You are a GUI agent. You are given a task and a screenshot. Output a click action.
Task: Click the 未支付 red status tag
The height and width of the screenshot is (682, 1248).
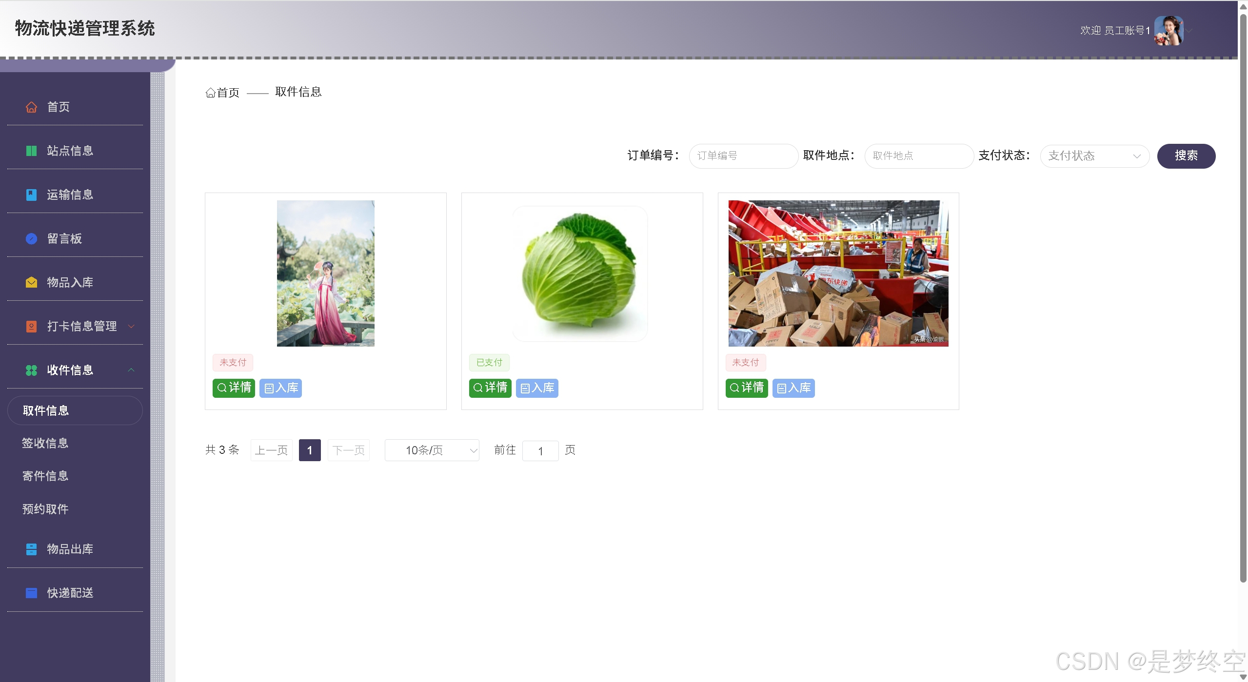[233, 362]
